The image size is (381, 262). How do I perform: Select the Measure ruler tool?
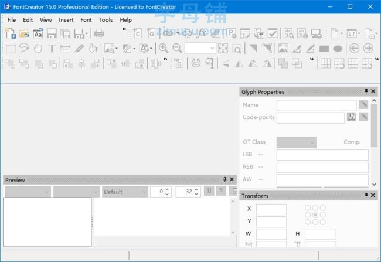66,49
